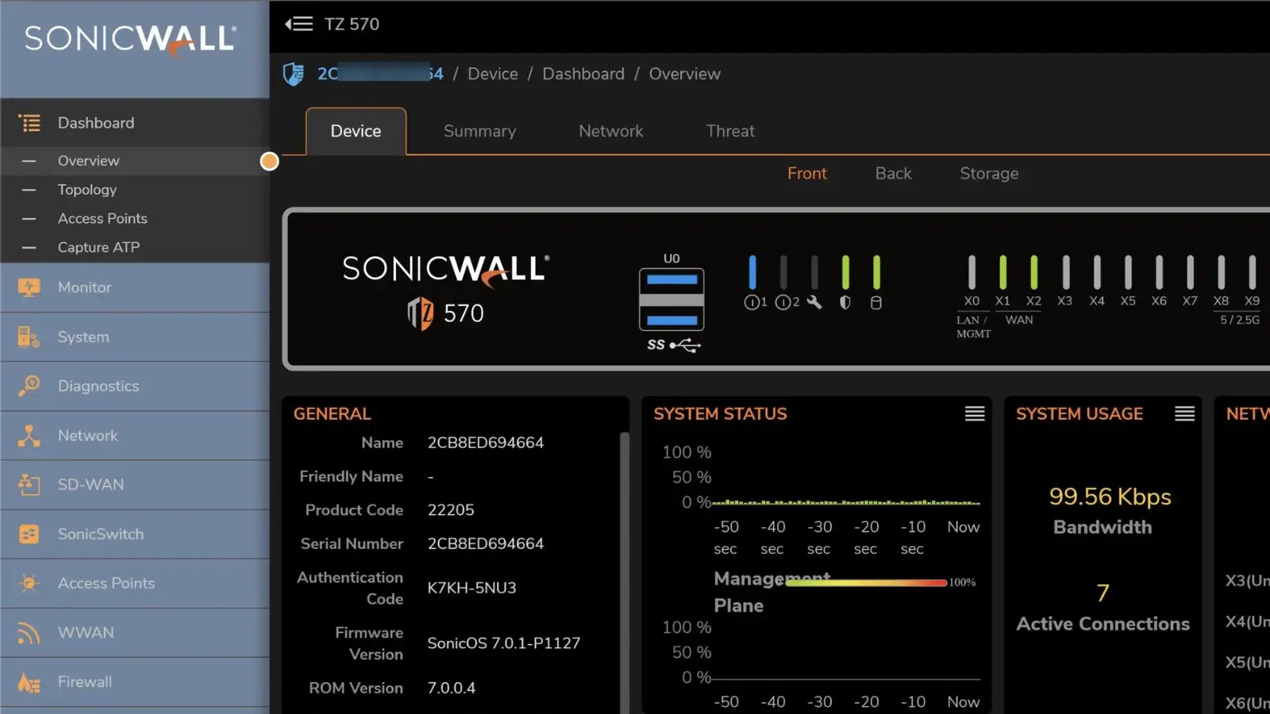Screen dimensions: 1270x714
Task: Open the System Usage panel menu icon
Action: 1185,413
